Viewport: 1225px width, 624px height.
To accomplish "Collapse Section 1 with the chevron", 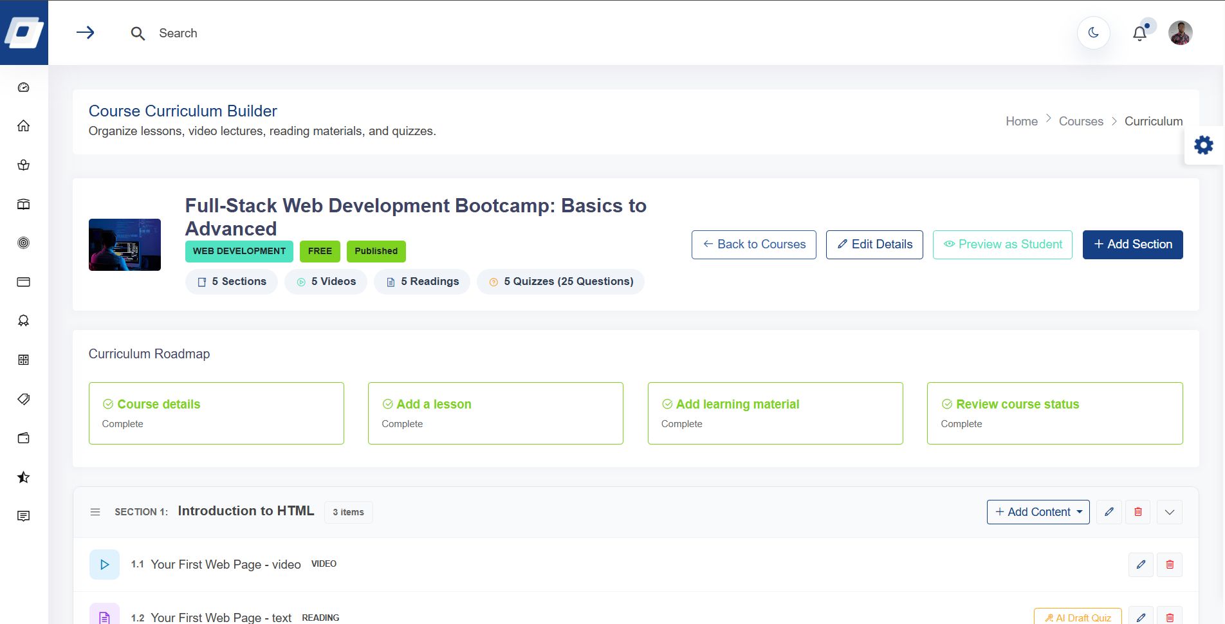I will [1170, 512].
